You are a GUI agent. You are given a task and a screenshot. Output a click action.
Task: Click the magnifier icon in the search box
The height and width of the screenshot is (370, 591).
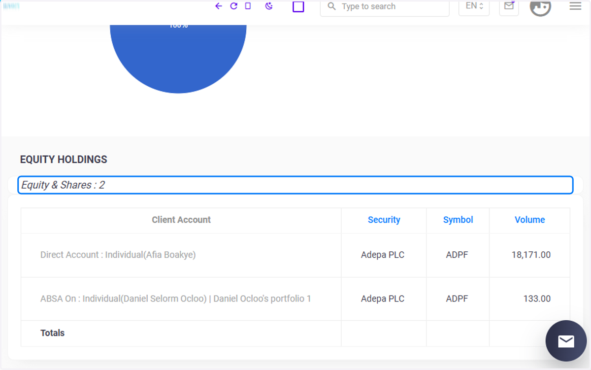[332, 6]
